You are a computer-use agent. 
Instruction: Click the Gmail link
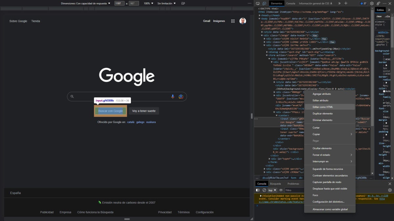click(x=207, y=21)
